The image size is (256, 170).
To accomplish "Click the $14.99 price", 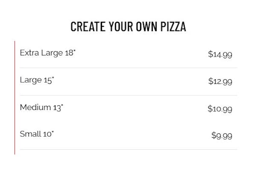I will point(220,55).
